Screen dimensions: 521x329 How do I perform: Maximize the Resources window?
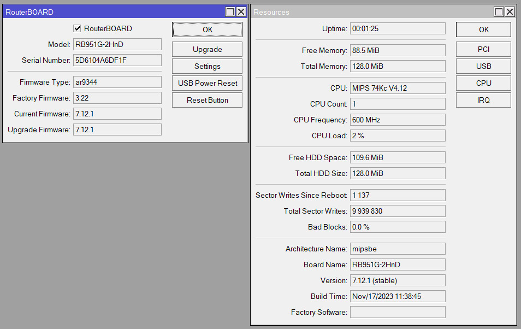point(499,12)
